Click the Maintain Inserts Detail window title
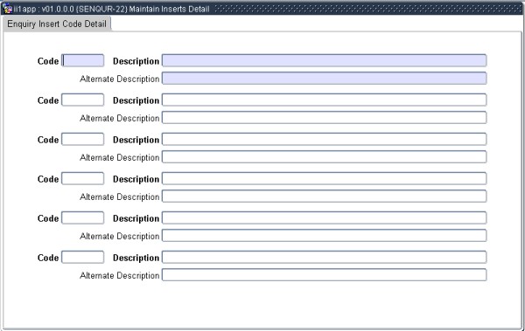This screenshot has width=525, height=331. (169, 9)
